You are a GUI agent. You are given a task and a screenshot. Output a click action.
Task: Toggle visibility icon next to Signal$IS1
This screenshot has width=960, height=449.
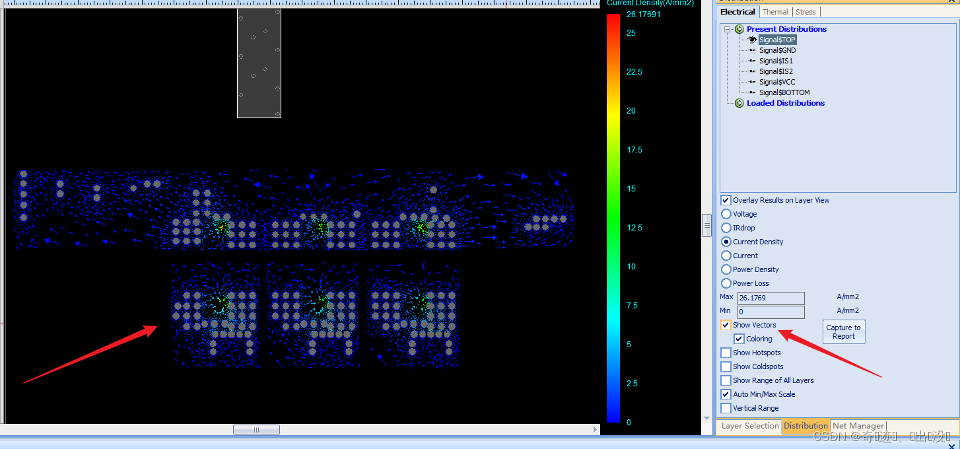(752, 61)
